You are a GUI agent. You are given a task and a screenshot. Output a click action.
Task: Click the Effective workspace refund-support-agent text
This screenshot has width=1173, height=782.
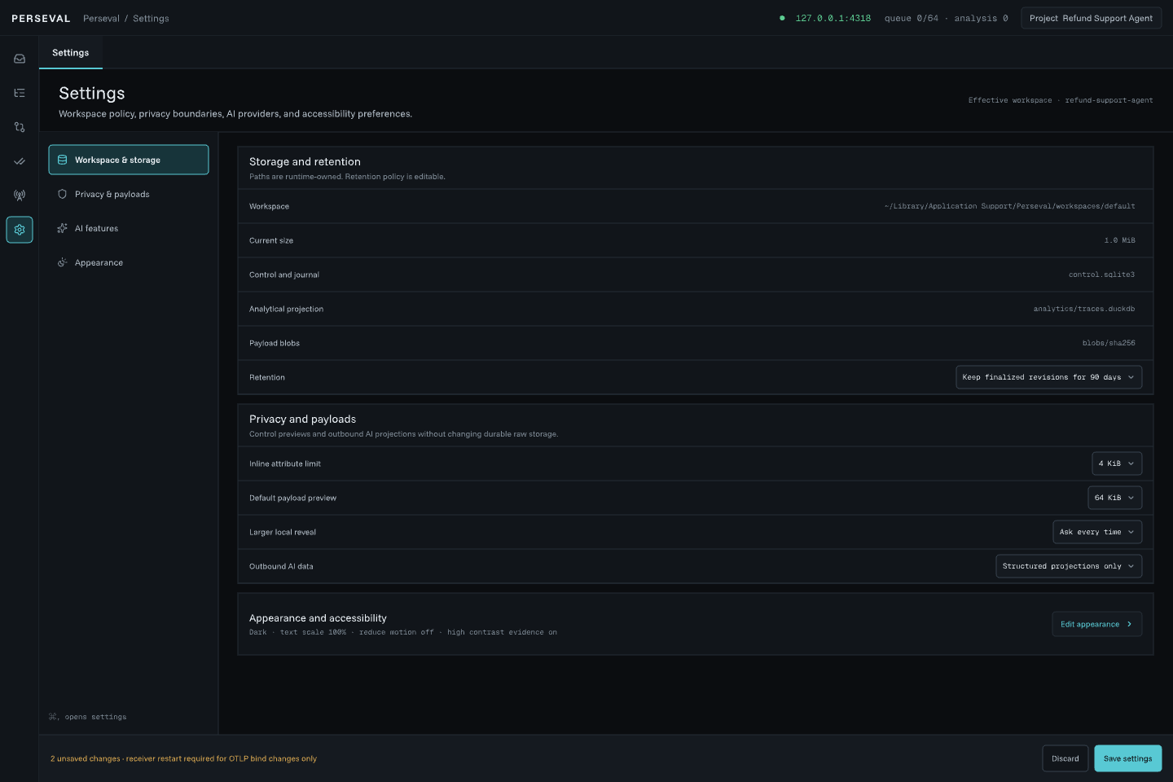pos(1061,100)
